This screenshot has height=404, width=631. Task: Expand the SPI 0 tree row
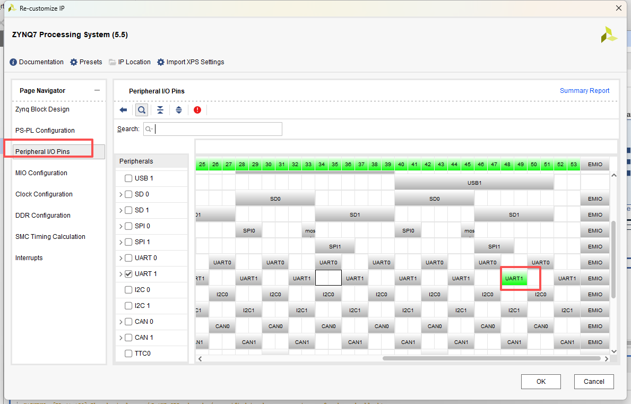pyautogui.click(x=120, y=226)
